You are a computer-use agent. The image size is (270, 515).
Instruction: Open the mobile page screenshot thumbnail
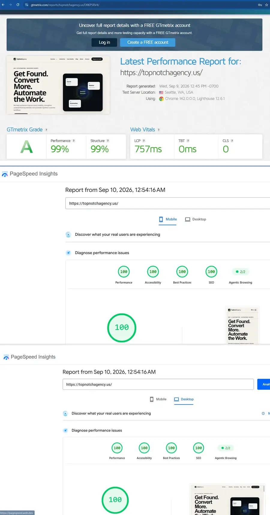(242, 325)
